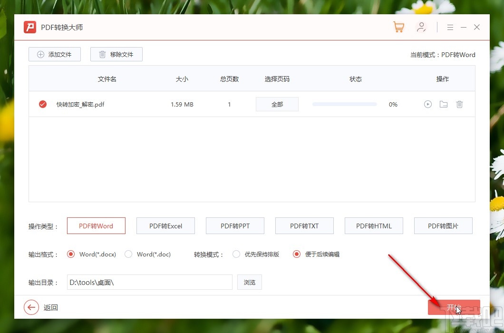
Task: Click the 大小 column header
Action: [182, 79]
